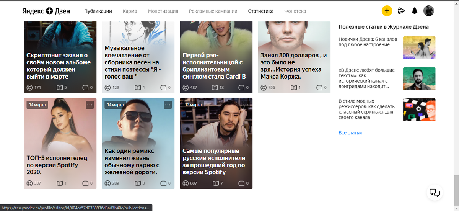Click views icon on ремикс card
Screen dimensions: 459x211
(107, 183)
